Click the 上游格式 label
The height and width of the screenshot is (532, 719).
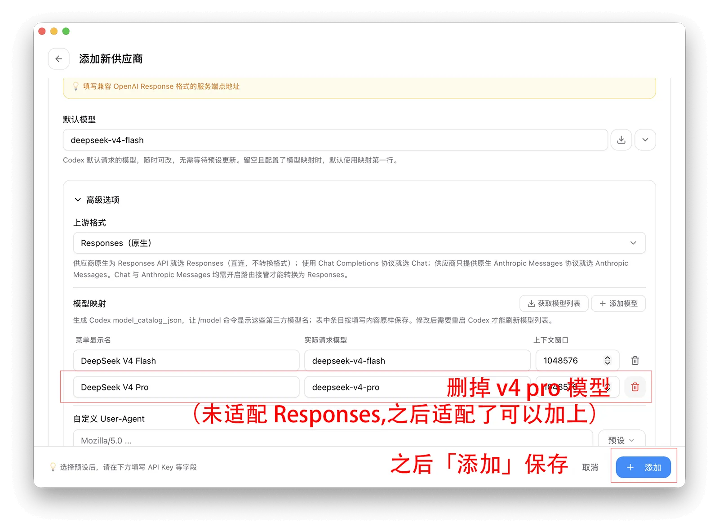click(90, 223)
